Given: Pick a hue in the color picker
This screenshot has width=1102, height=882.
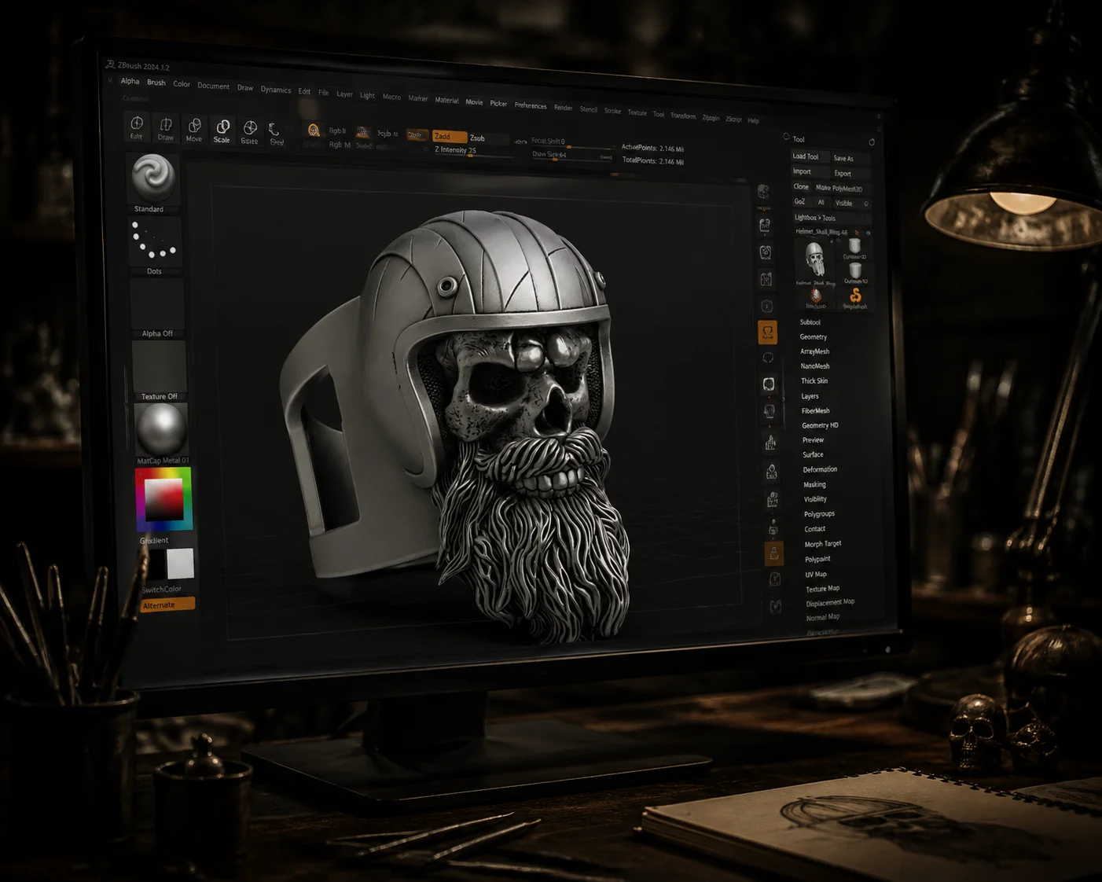Looking at the screenshot, I should [164, 498].
